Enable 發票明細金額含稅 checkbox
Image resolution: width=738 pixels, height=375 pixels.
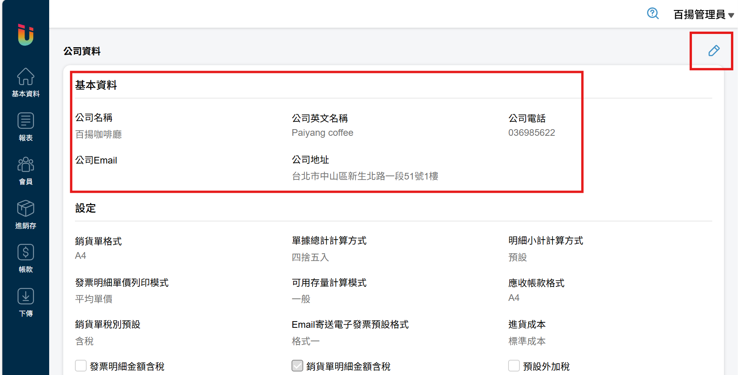point(81,366)
